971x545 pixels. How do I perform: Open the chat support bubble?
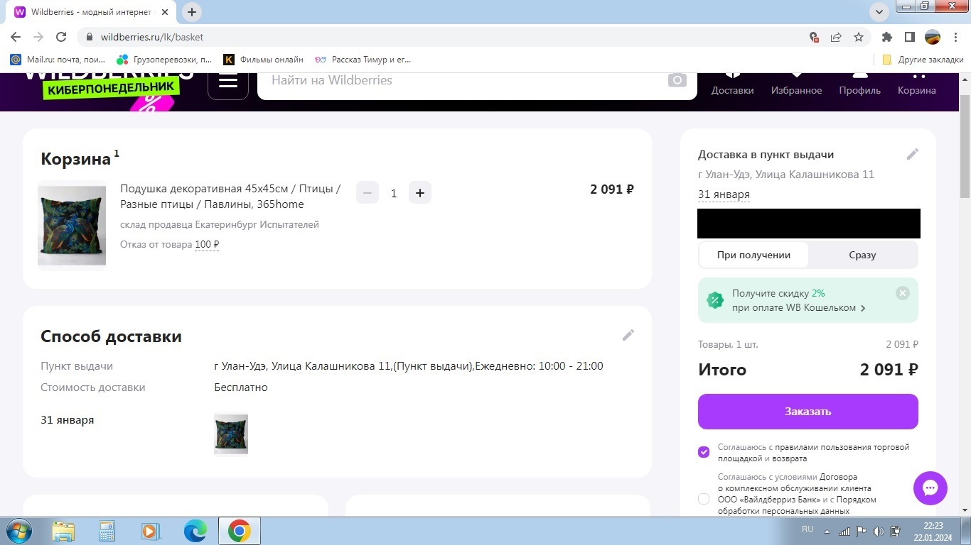click(930, 488)
